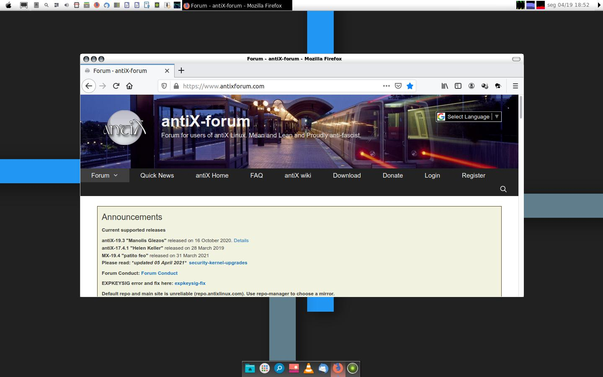The height and width of the screenshot is (377, 603).
Task: Open the Firefox home page
Action: (129, 86)
